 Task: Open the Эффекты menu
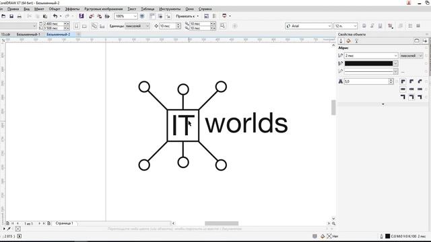click(72, 9)
